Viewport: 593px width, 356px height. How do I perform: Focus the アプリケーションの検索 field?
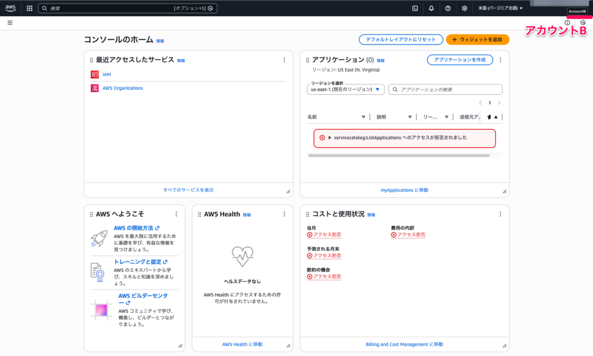(445, 90)
